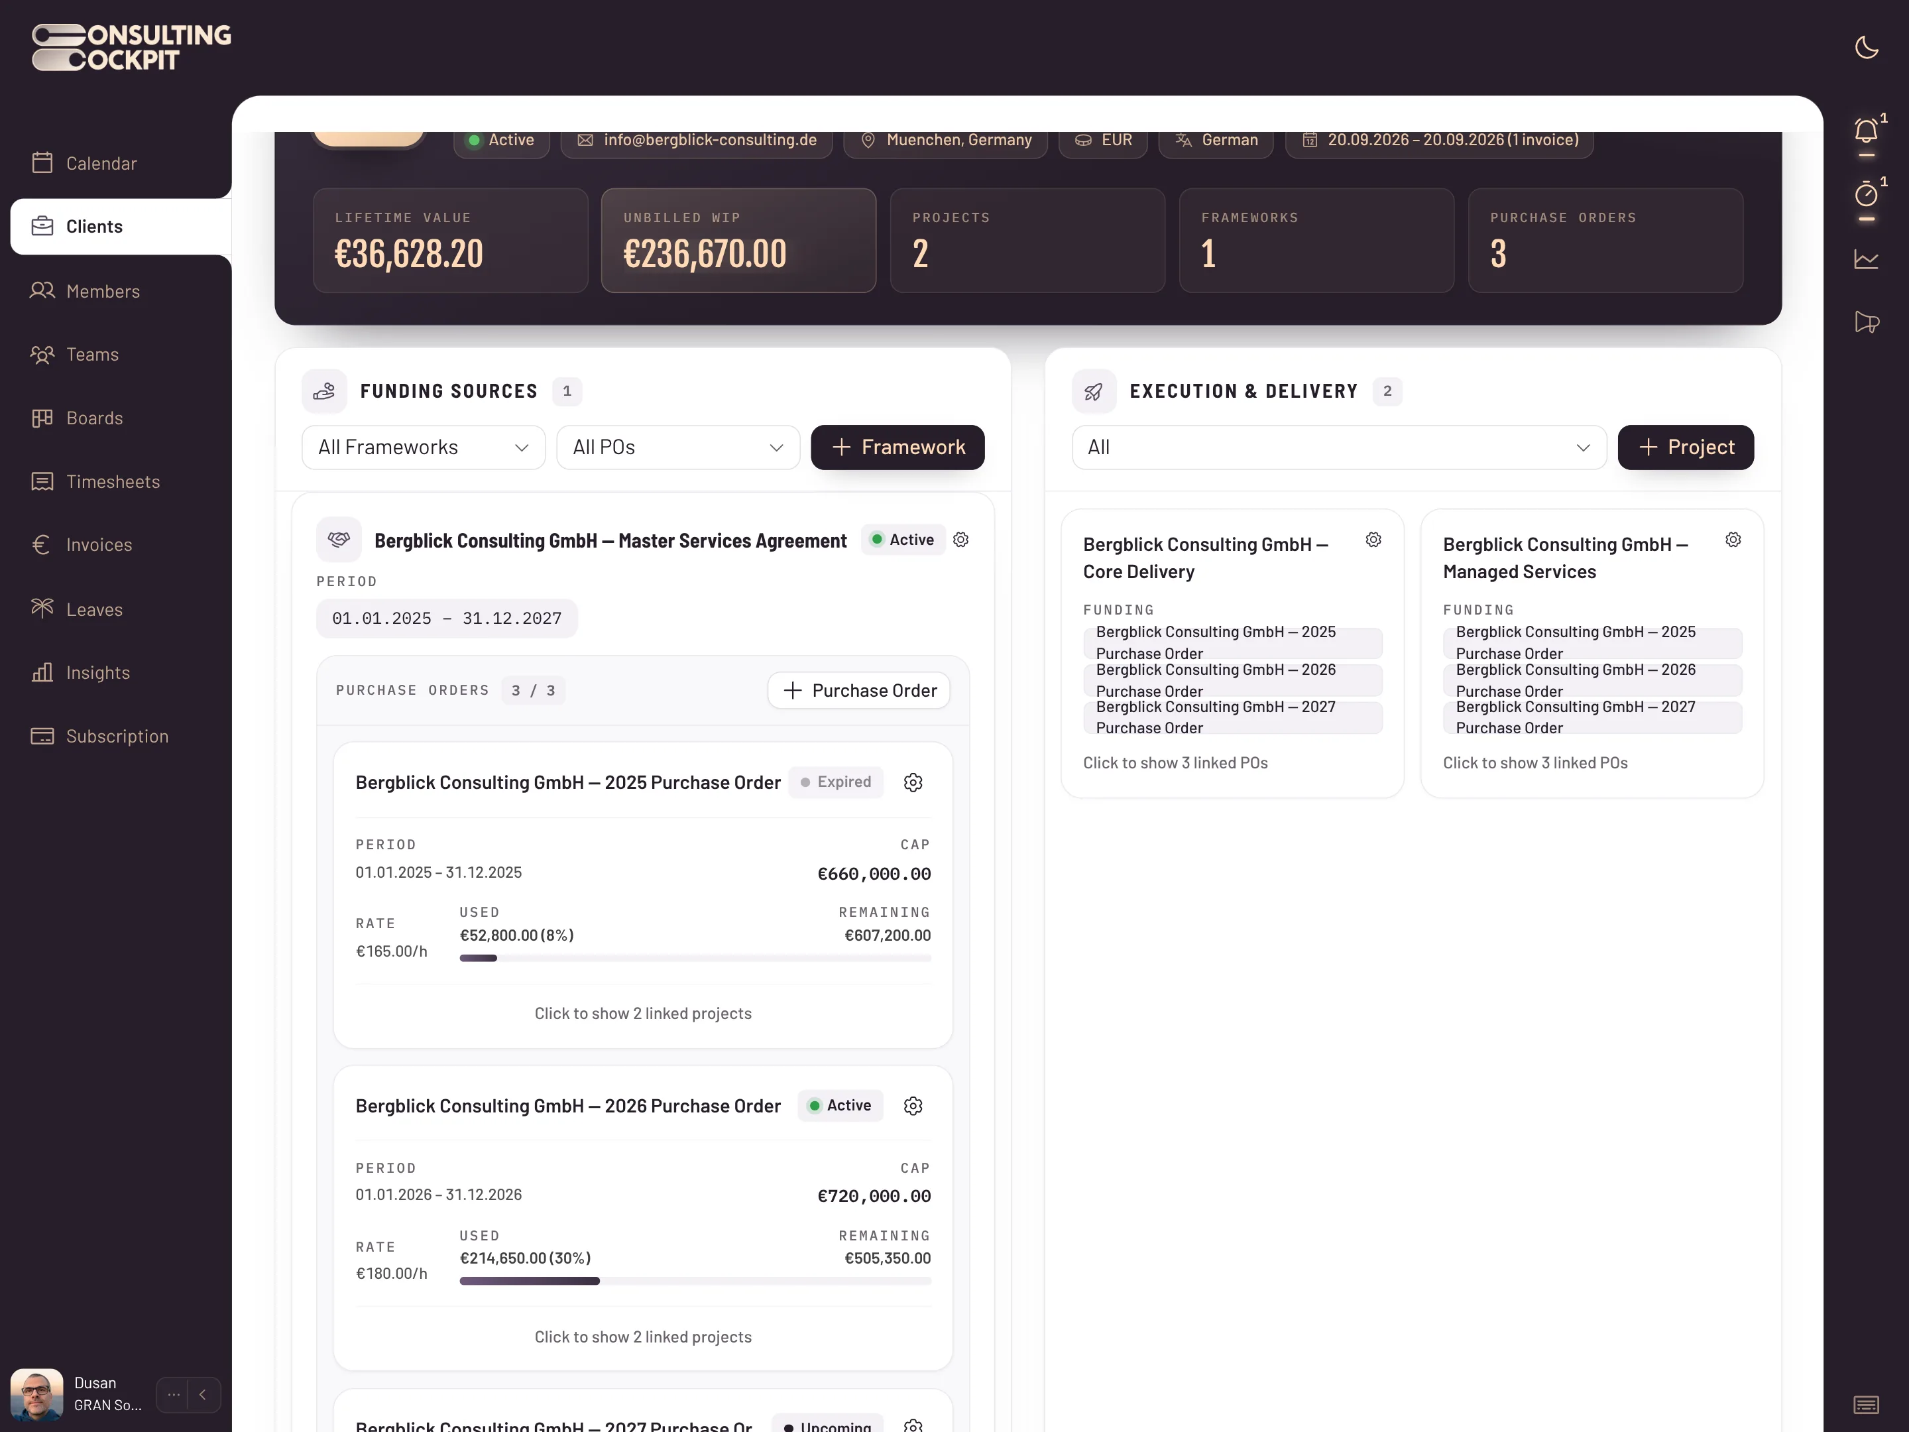Open notifications bell icon
This screenshot has width=1909, height=1432.
tap(1866, 131)
